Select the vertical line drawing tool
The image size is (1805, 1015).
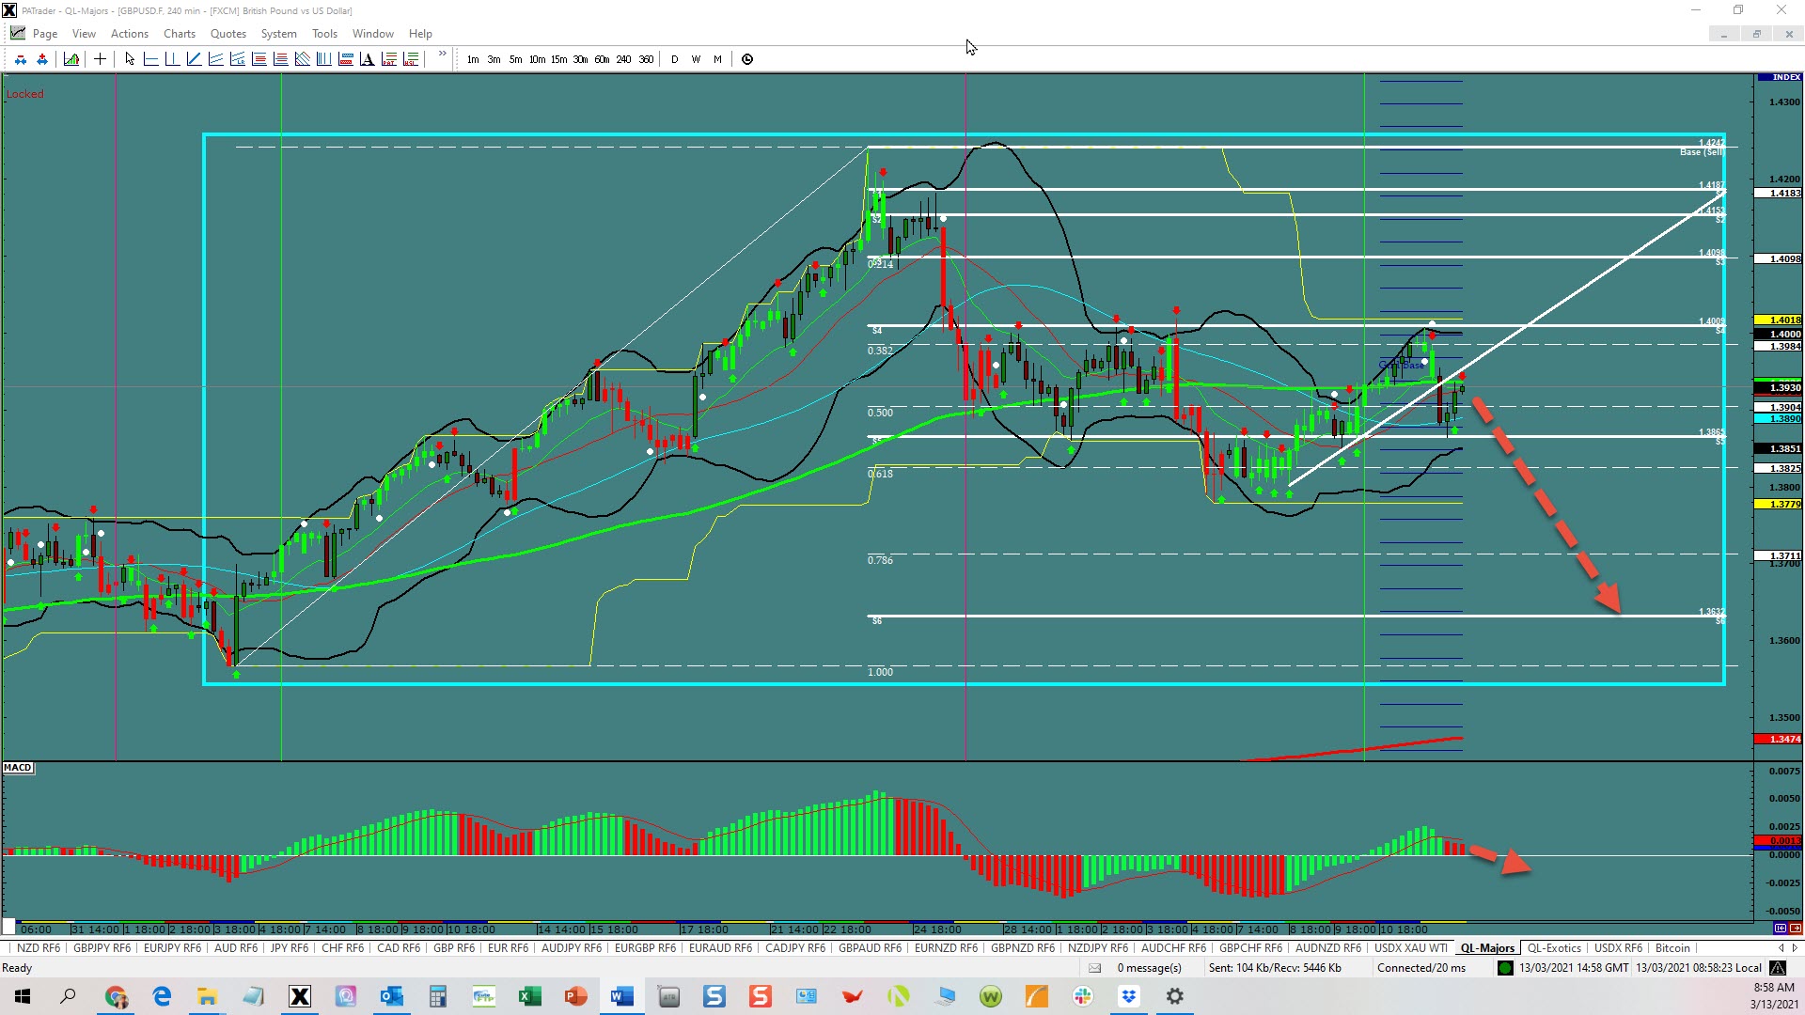[172, 59]
